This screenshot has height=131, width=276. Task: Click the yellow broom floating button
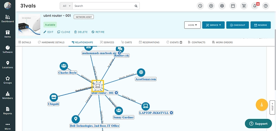tap(262, 105)
